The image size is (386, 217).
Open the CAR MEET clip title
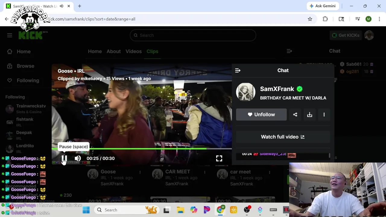tap(178, 171)
